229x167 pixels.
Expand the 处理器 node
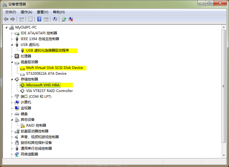coord(12,56)
